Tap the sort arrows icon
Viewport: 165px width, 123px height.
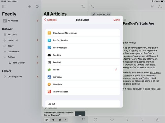pos(83,7)
